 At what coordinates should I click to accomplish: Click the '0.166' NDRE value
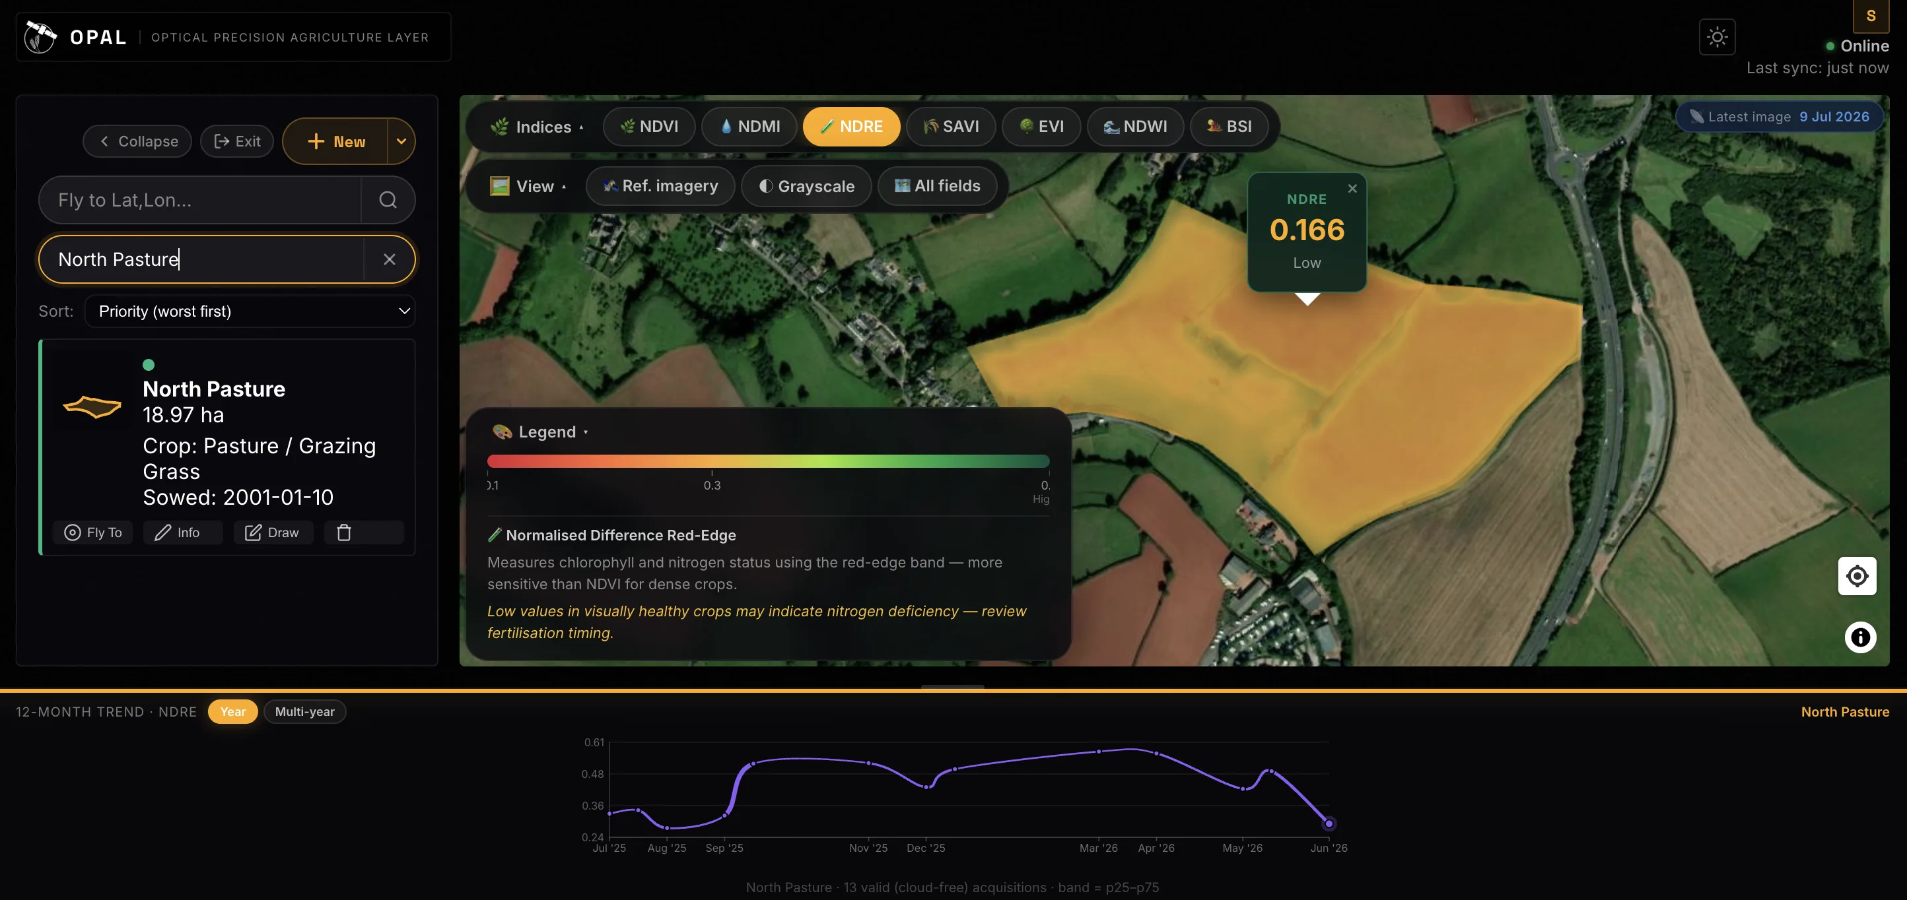pos(1307,230)
